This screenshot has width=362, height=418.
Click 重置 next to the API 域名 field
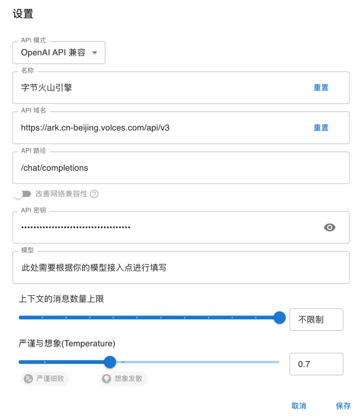point(321,128)
